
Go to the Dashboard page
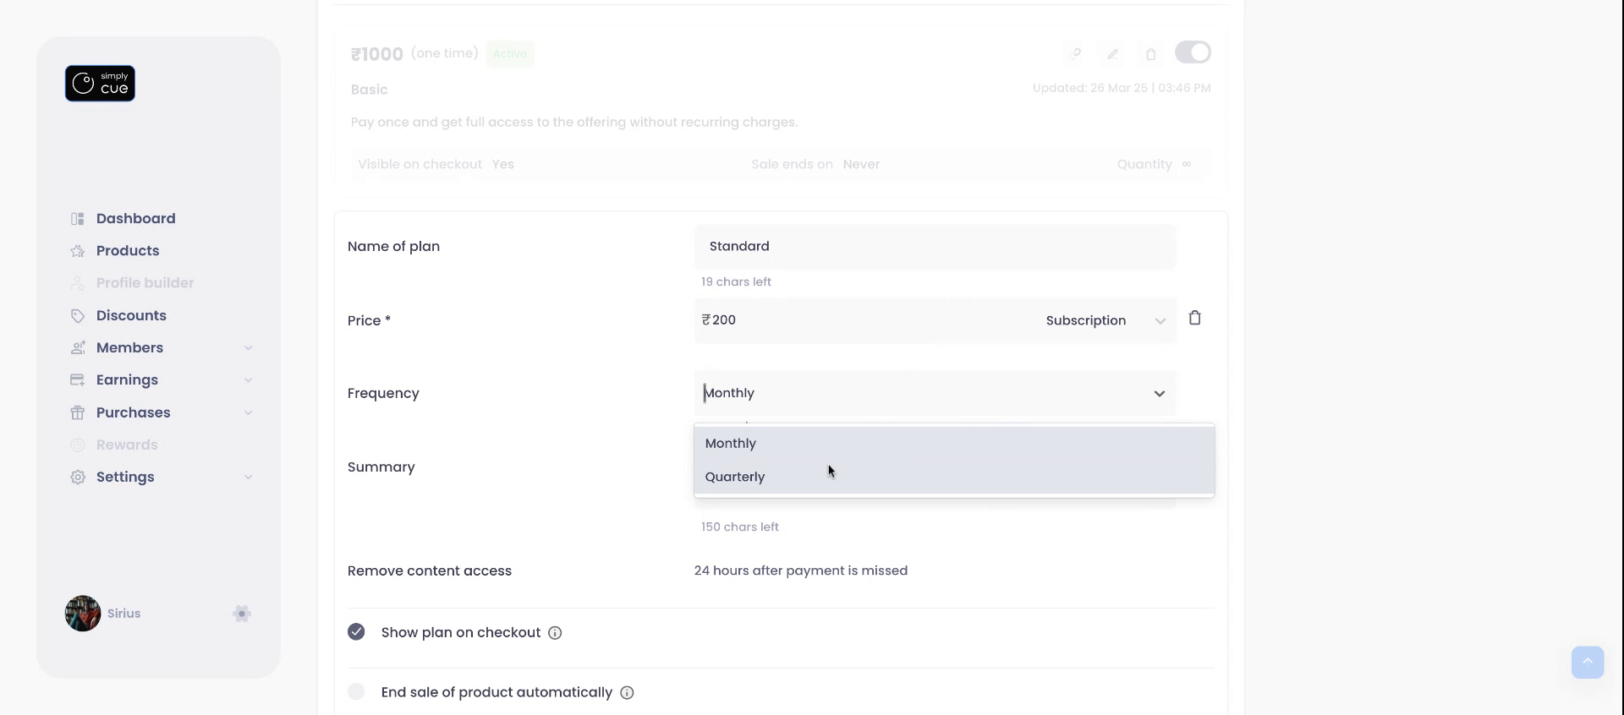click(135, 219)
